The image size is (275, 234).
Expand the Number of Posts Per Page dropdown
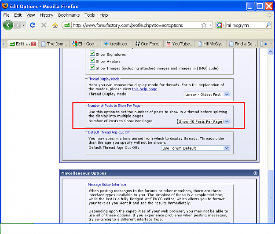click(203, 121)
